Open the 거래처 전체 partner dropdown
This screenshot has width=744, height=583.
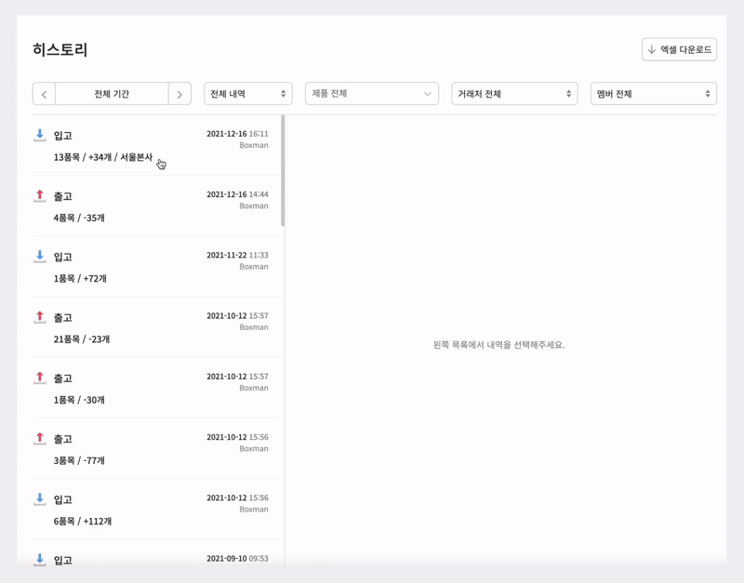pyautogui.click(x=513, y=94)
